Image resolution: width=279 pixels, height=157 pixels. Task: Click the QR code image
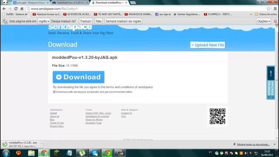tap(217, 116)
